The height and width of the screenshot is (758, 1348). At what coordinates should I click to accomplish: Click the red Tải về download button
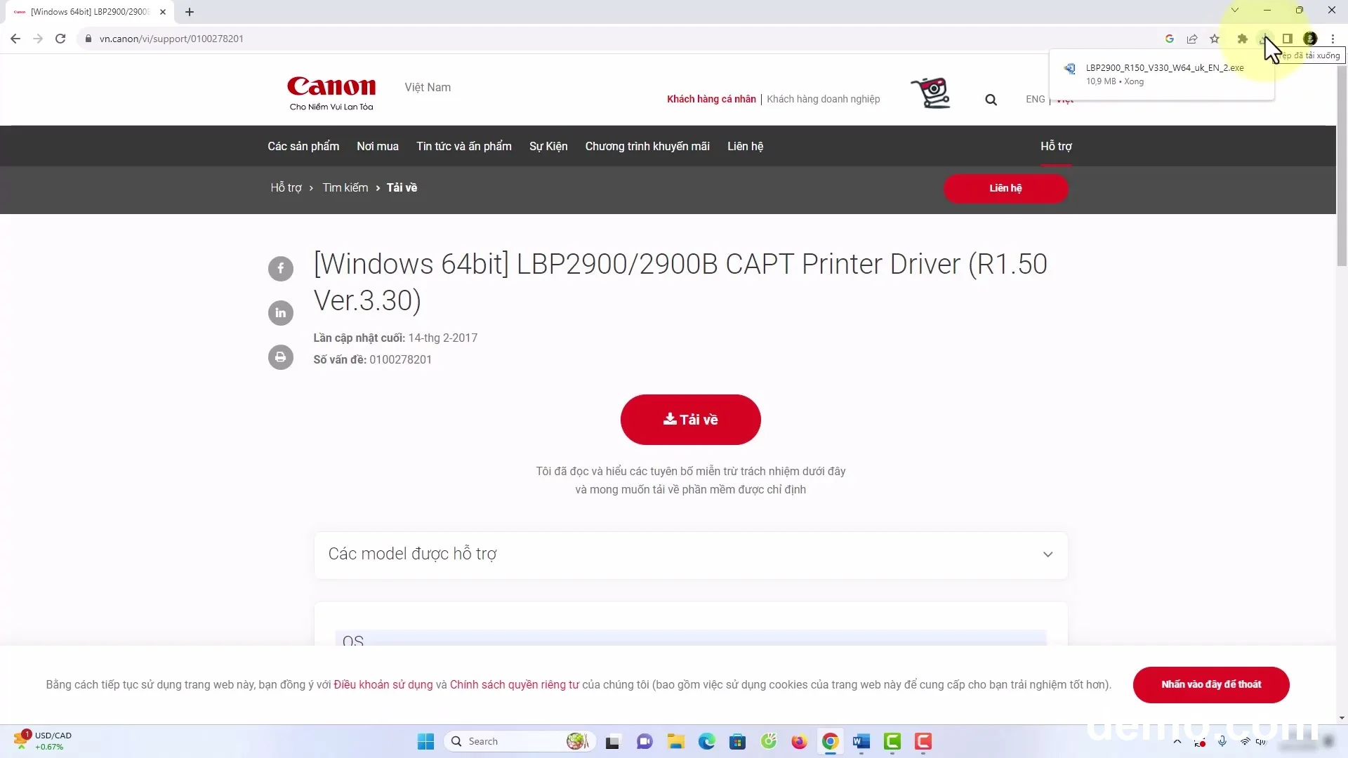[691, 419]
